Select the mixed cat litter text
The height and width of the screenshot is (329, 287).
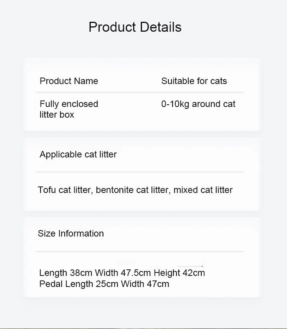click(203, 190)
